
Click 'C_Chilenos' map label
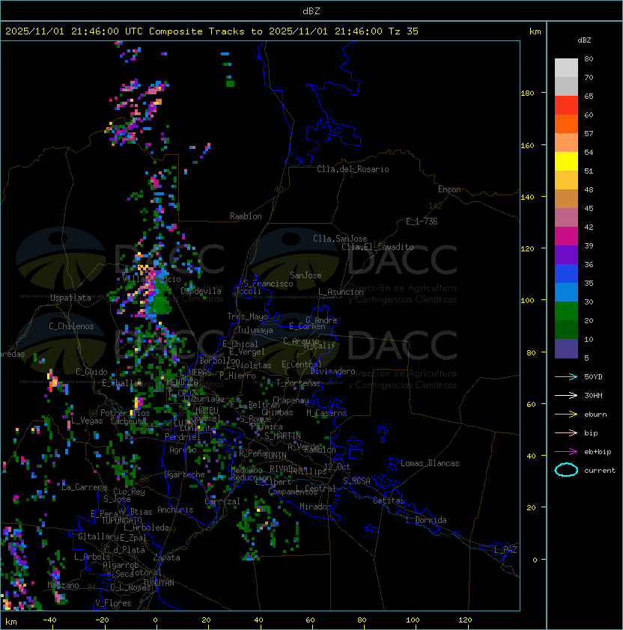(x=71, y=326)
